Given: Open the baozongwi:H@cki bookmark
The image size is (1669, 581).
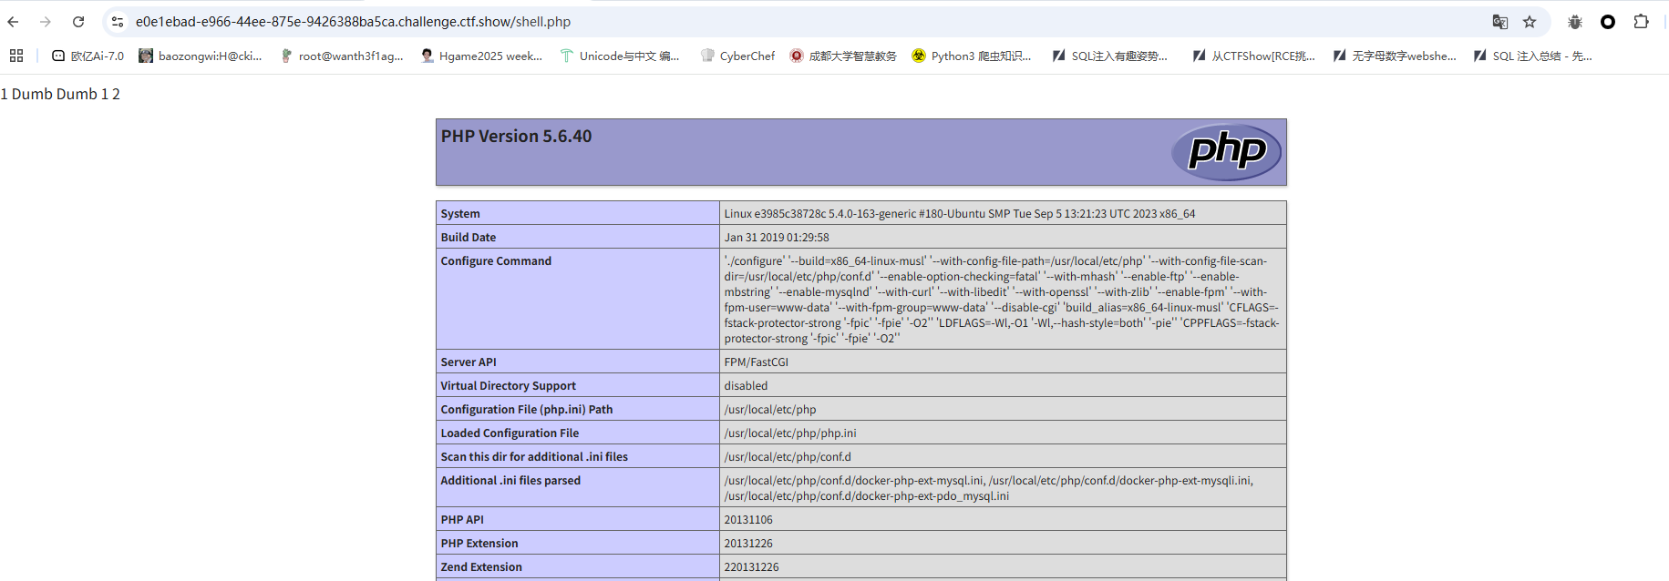Looking at the screenshot, I should 201,56.
